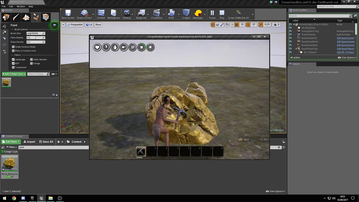Screen dimensions: 359x202
Task: Open Filters dropdown in Content Browser
Action: click(x=11, y=147)
